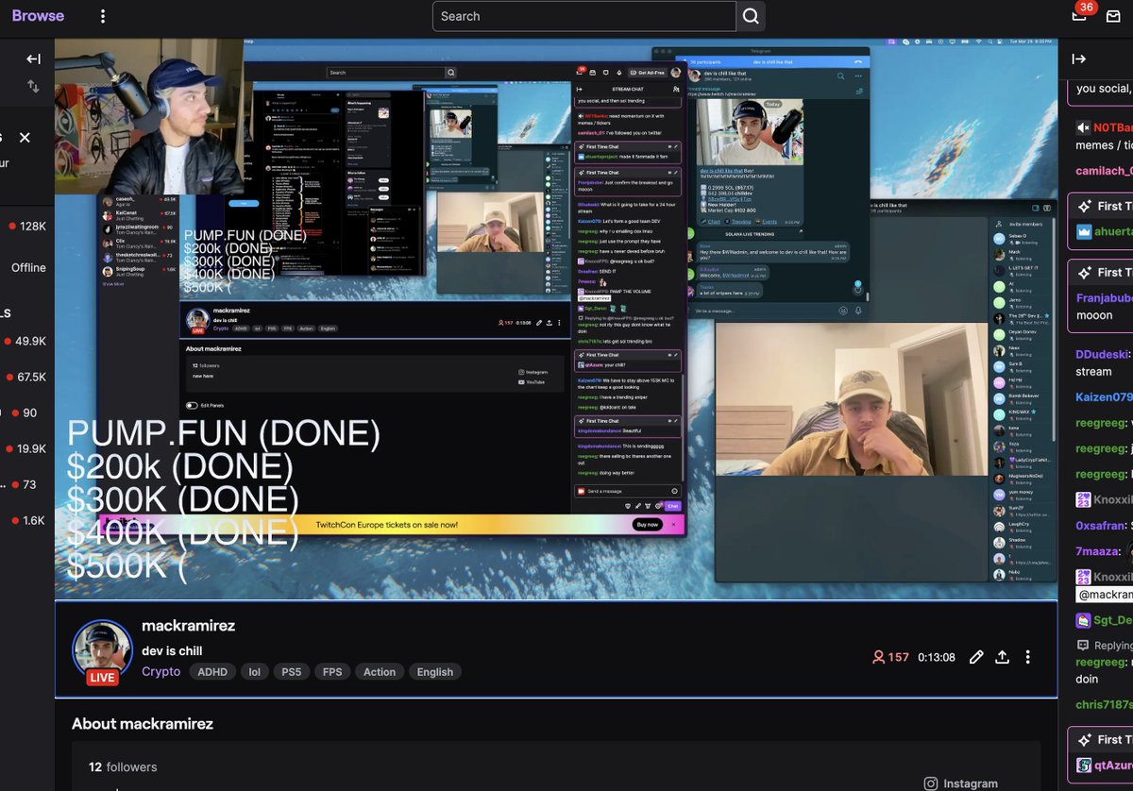Click the reply icon beside Replying text
This screenshot has height=791, width=1133.
[x=1083, y=646]
